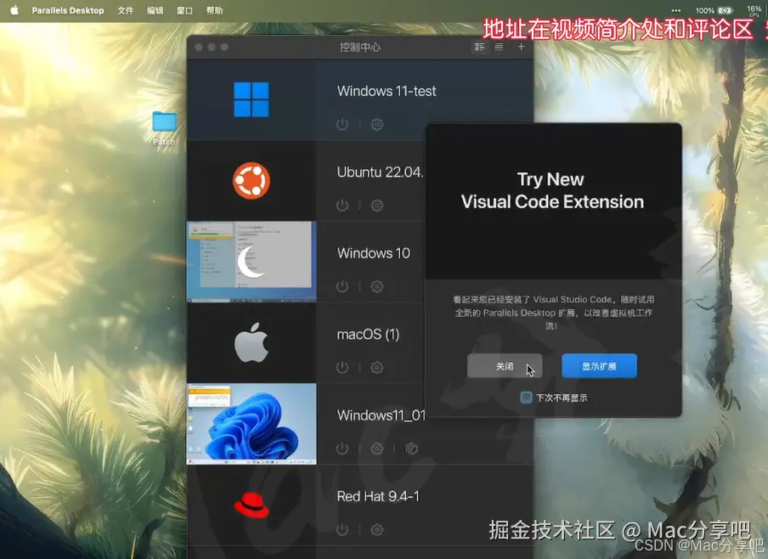Open the 编辑 menu
This screenshot has height=559, width=768.
coord(155,10)
